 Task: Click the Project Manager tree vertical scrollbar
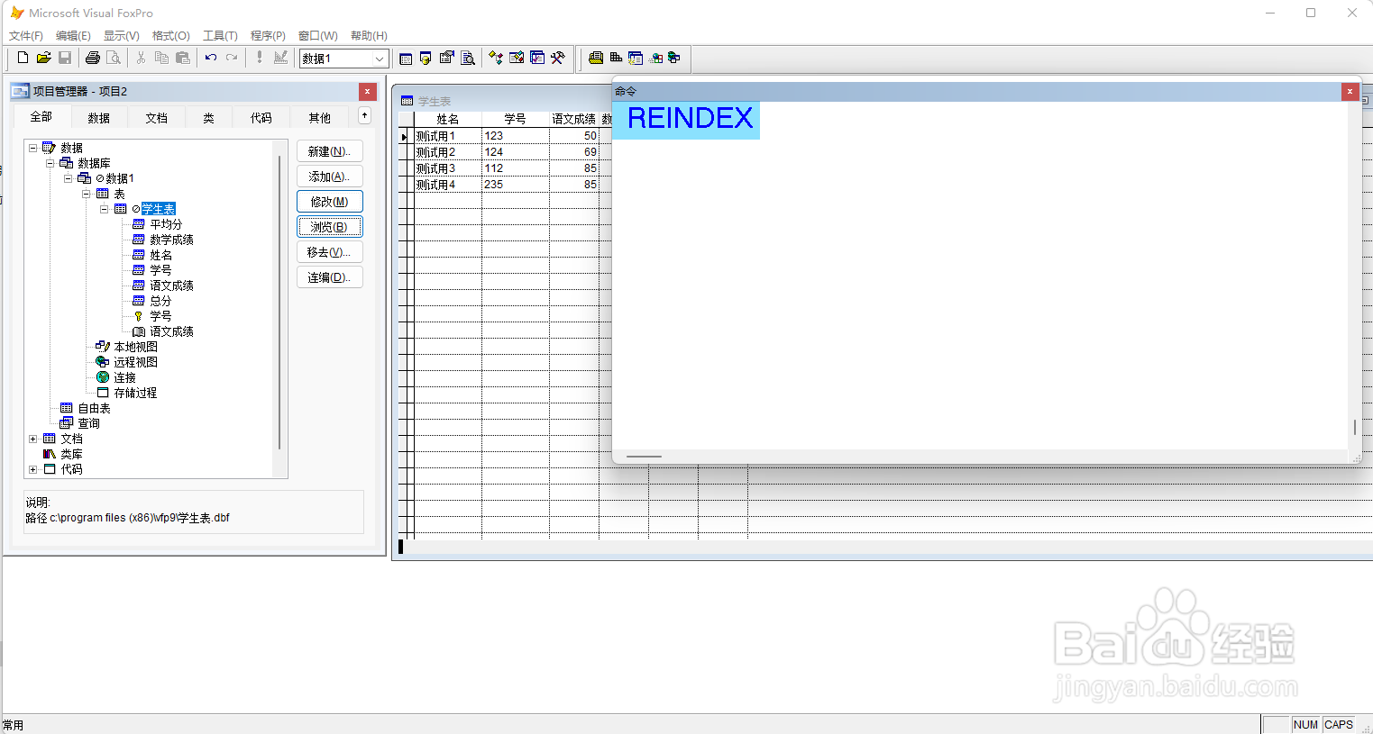point(280,302)
